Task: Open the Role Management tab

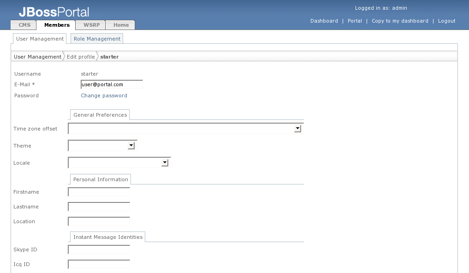Action: pyautogui.click(x=97, y=39)
